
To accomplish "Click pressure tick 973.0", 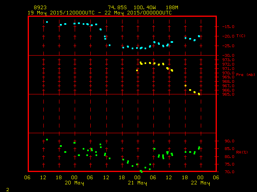I will 228,60.
